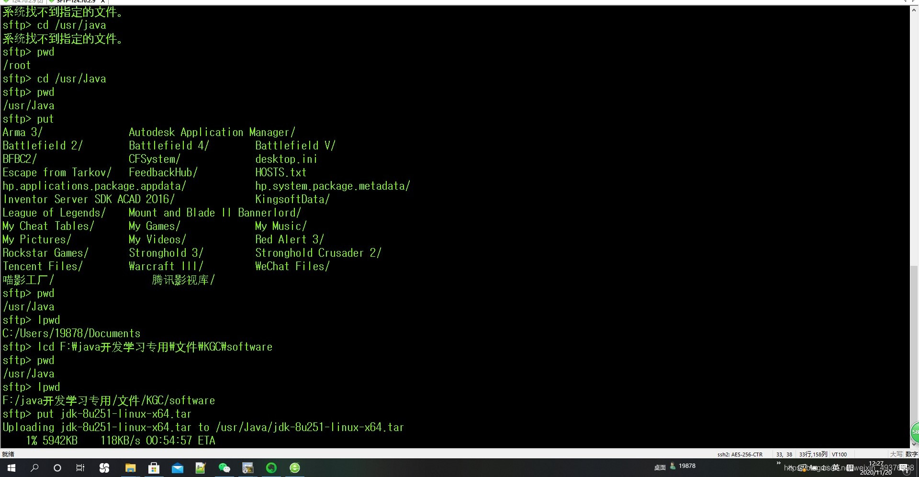Click the 'My Music/' directory entry
Image resolution: width=919 pixels, height=477 pixels.
(281, 226)
